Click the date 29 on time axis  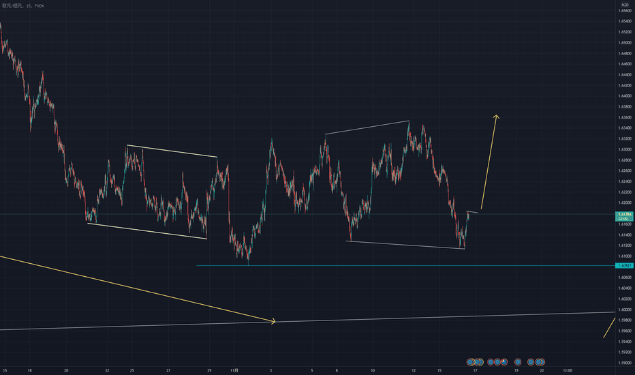click(209, 370)
